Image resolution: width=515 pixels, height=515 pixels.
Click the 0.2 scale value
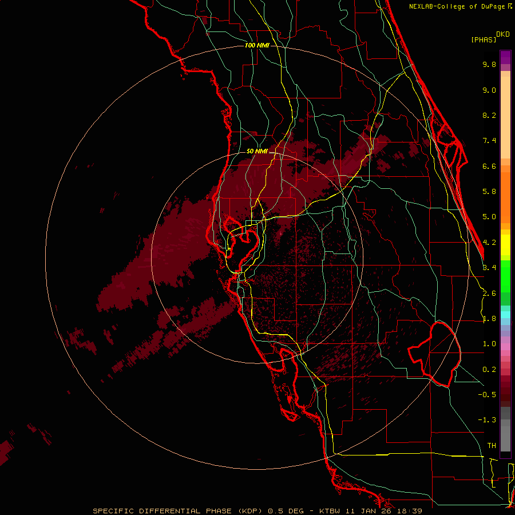[x=489, y=370]
